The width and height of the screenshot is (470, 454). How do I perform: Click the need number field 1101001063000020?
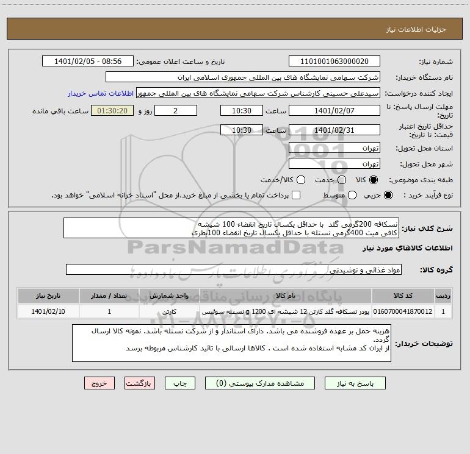[x=334, y=61]
